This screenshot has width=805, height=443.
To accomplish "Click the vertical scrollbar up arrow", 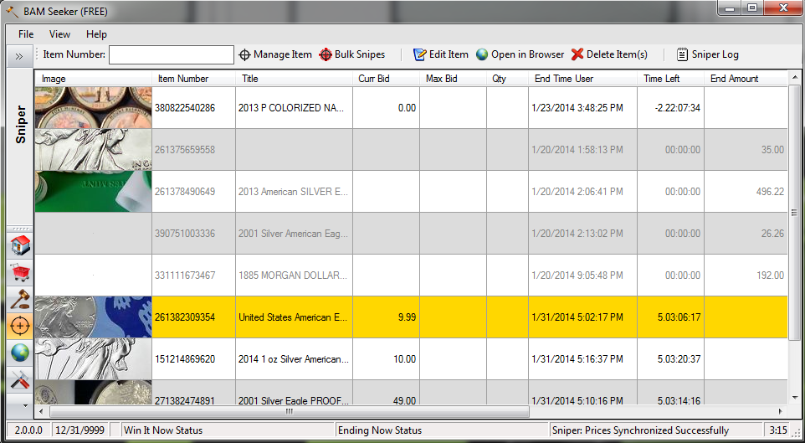I will [x=794, y=78].
